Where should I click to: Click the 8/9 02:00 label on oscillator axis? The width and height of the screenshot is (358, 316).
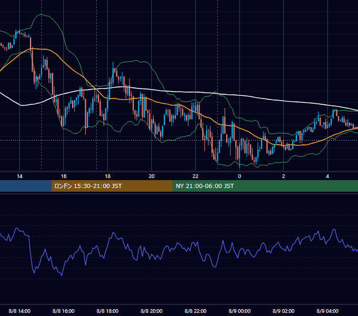284,311
